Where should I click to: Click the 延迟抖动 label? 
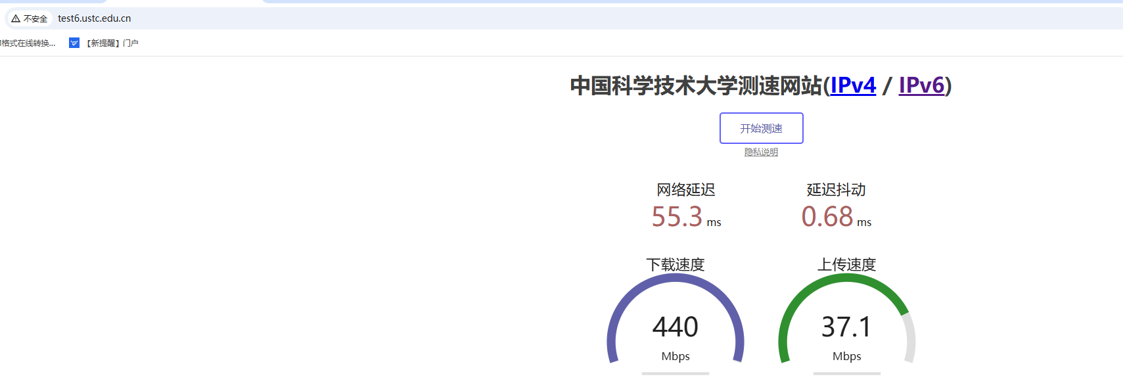(x=837, y=190)
